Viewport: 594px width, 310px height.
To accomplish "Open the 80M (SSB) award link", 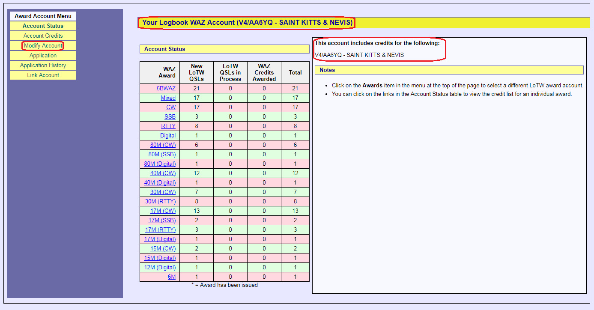I will [x=162, y=155].
